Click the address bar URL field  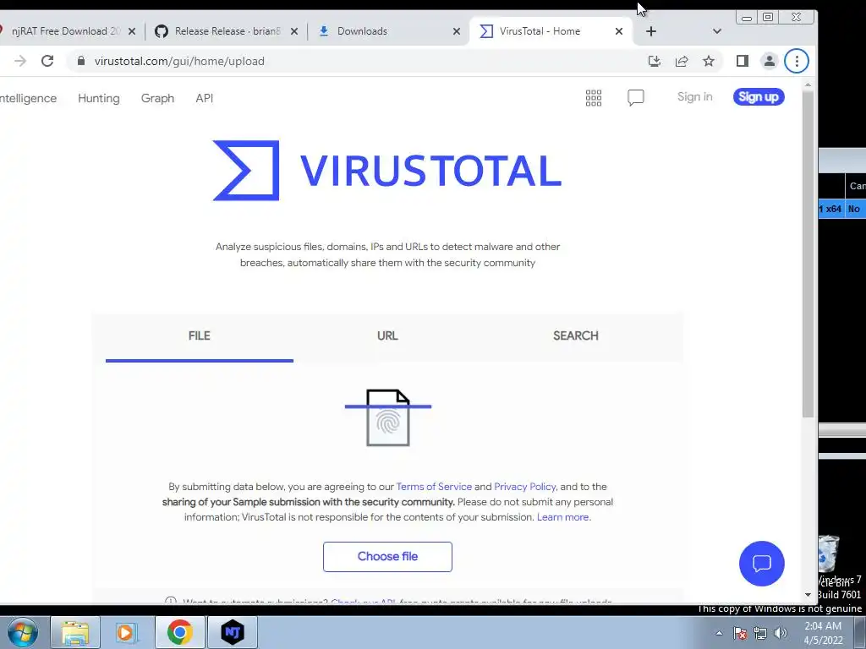(x=354, y=61)
